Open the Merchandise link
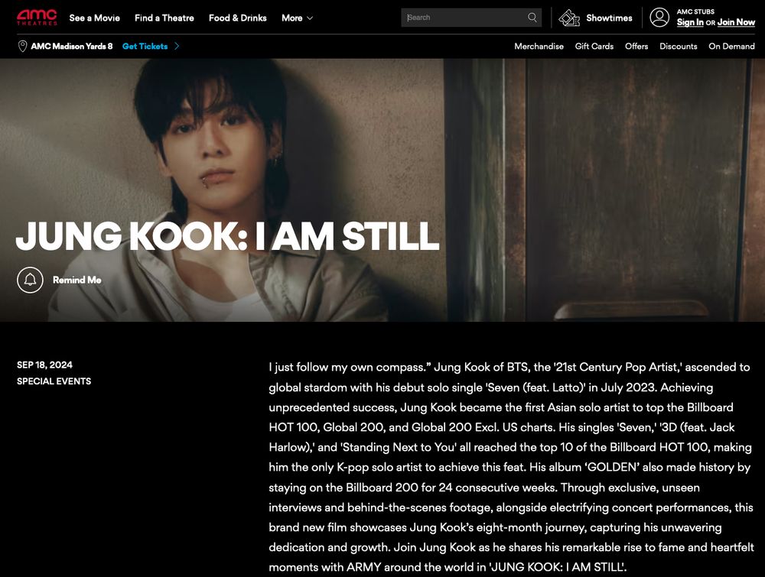765x577 pixels. tap(539, 47)
